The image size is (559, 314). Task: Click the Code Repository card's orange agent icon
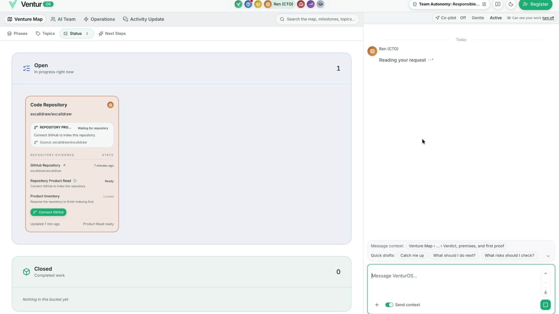110,105
